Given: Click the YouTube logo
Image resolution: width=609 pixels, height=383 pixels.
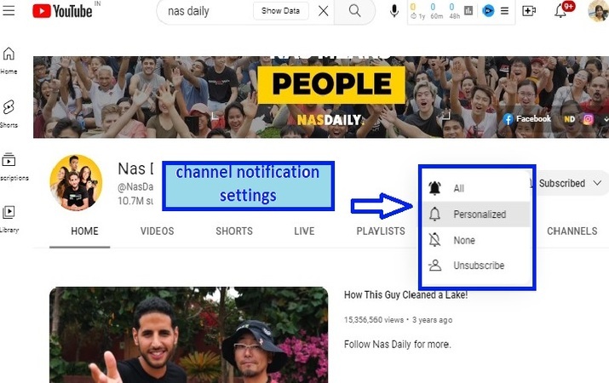Looking at the screenshot, I should click(x=62, y=11).
